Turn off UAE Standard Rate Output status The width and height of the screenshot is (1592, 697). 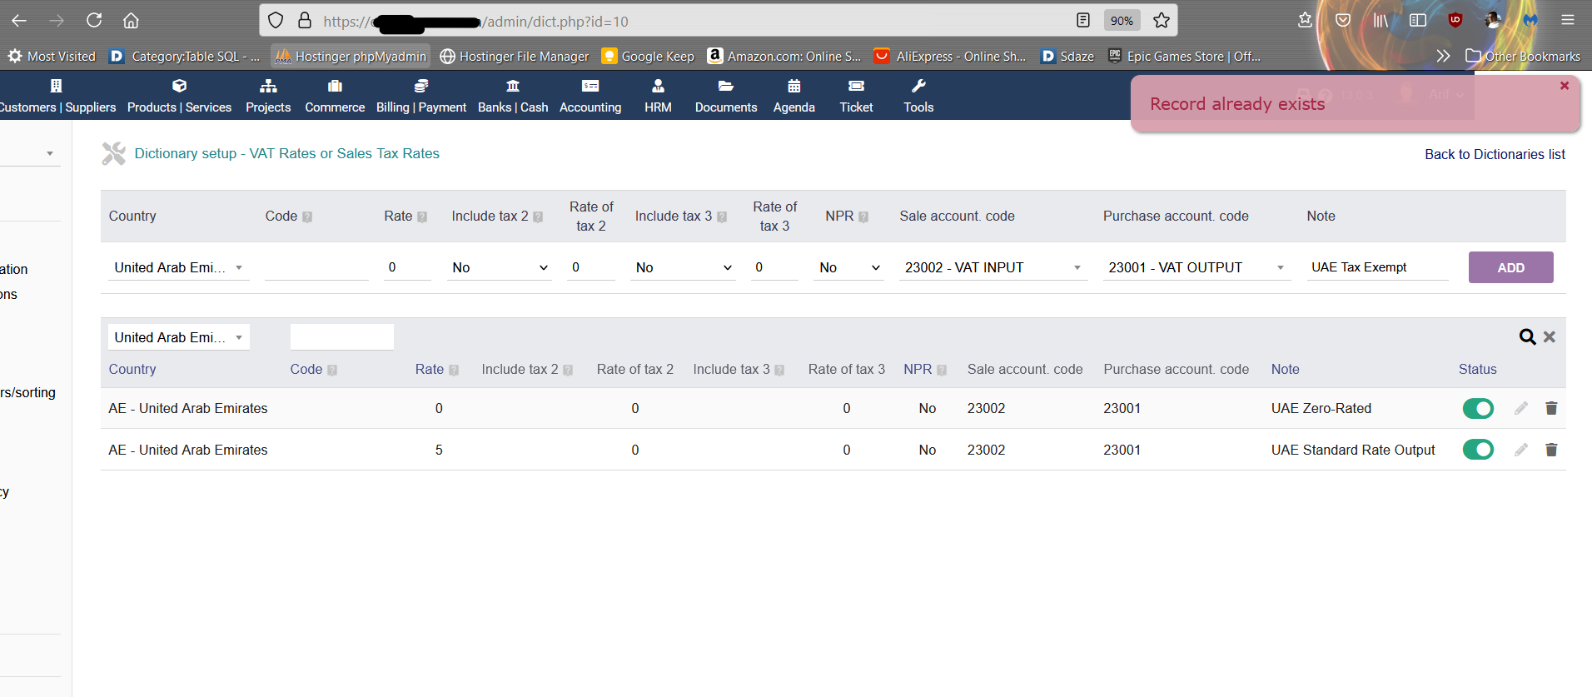(x=1478, y=450)
